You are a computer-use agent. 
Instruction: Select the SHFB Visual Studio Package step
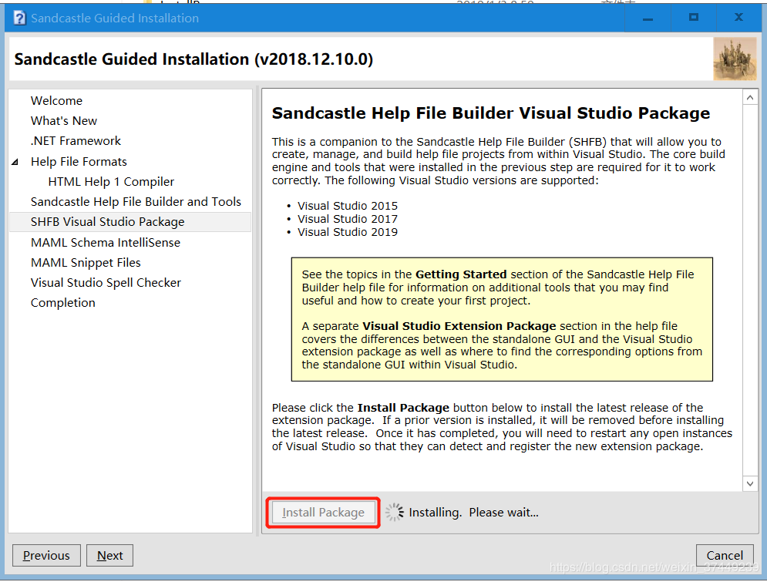coord(130,222)
